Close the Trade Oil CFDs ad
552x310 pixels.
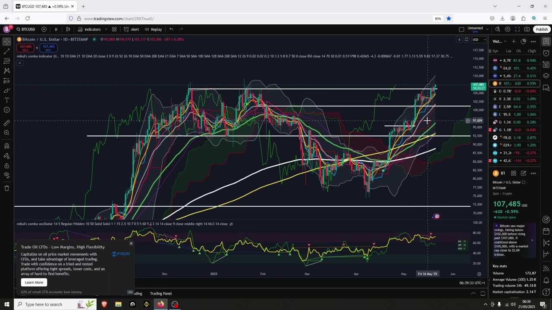point(131,243)
